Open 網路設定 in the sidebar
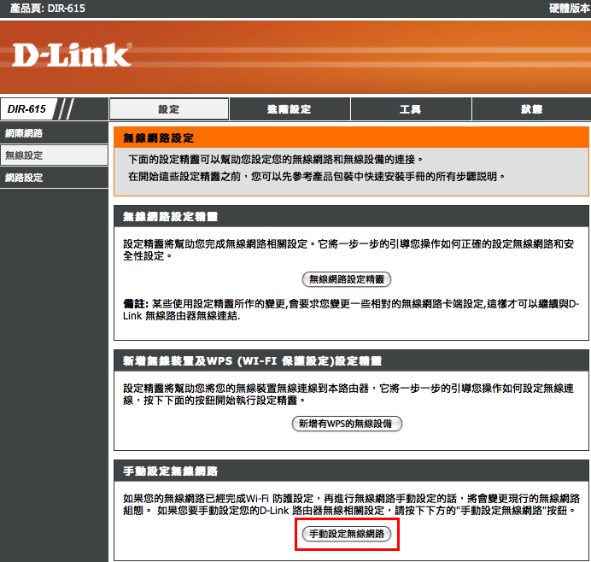 54,177
